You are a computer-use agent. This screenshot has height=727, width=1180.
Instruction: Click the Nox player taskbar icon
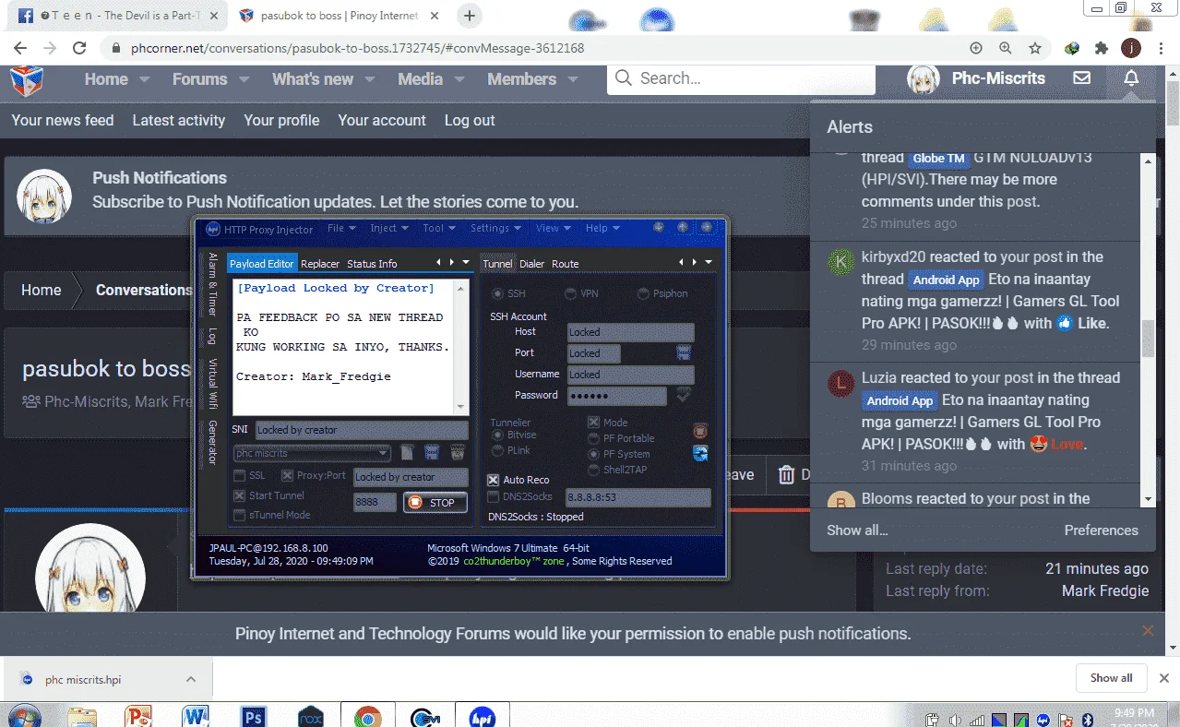[311, 716]
